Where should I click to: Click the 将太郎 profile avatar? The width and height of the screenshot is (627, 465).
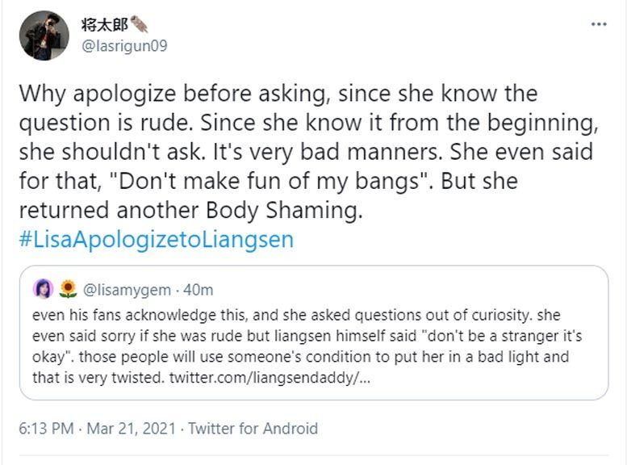point(44,36)
